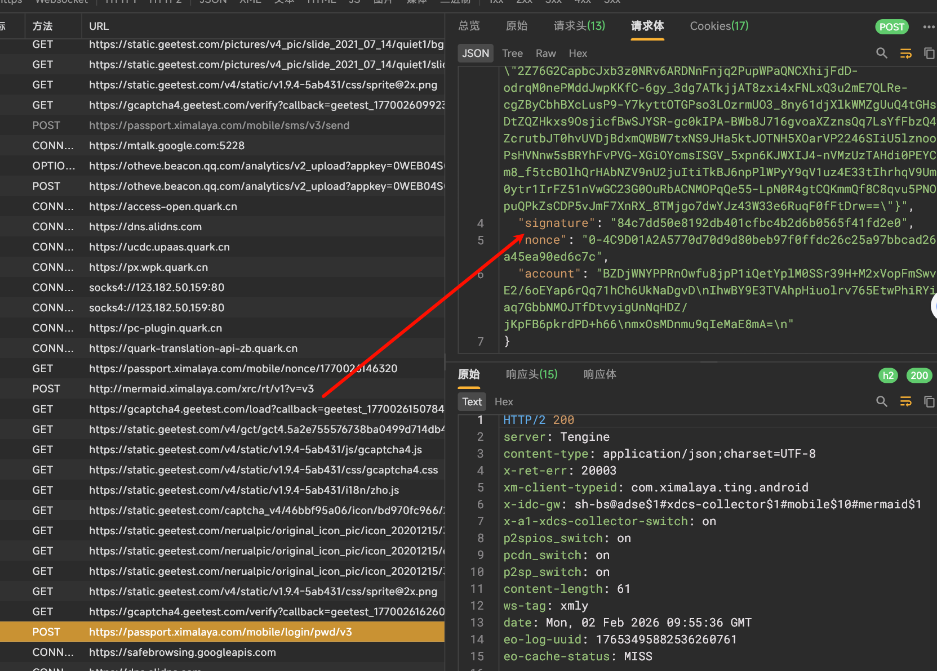Screen dimensions: 937x671
Task: Switch to the 总览 overview tab
Action: pyautogui.click(x=469, y=26)
